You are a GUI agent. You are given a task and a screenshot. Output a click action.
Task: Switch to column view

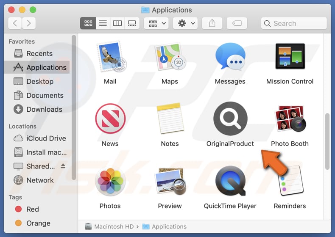[117, 23]
